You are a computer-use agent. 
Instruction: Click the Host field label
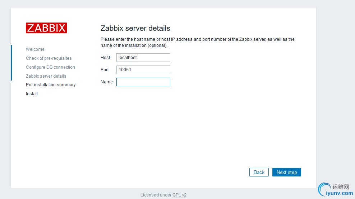point(105,58)
